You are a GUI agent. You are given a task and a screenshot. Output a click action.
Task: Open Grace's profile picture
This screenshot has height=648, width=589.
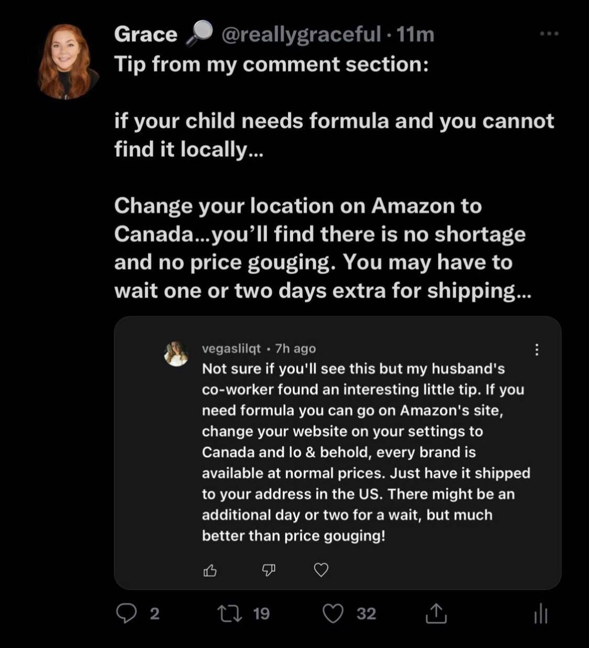66,61
